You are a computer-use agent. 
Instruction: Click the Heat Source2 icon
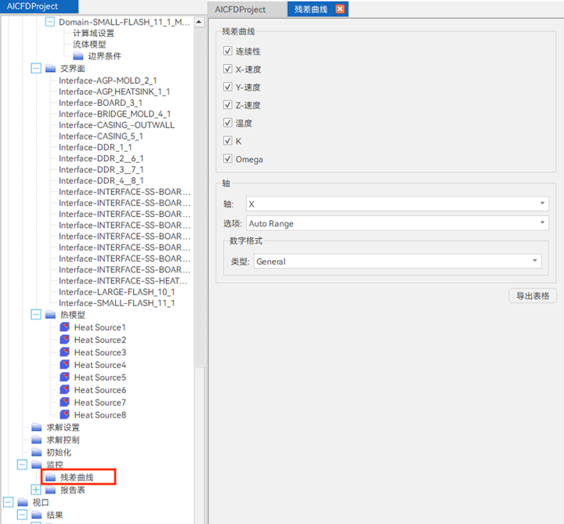click(x=65, y=339)
